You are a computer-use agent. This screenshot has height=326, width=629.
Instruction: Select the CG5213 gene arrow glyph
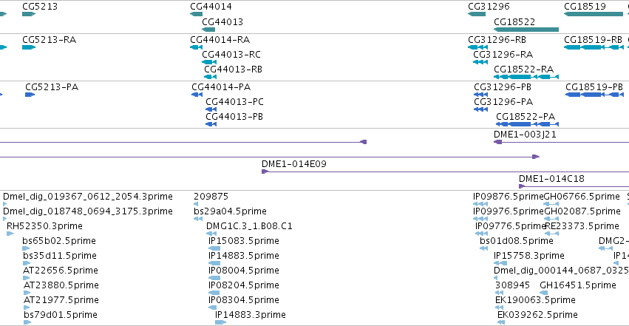click(29, 14)
